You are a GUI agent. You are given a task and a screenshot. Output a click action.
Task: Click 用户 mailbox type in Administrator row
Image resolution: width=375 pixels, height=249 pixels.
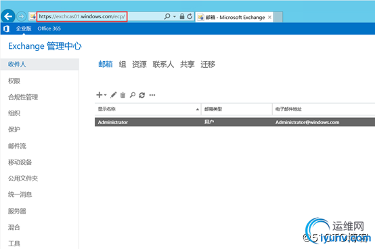209,122
